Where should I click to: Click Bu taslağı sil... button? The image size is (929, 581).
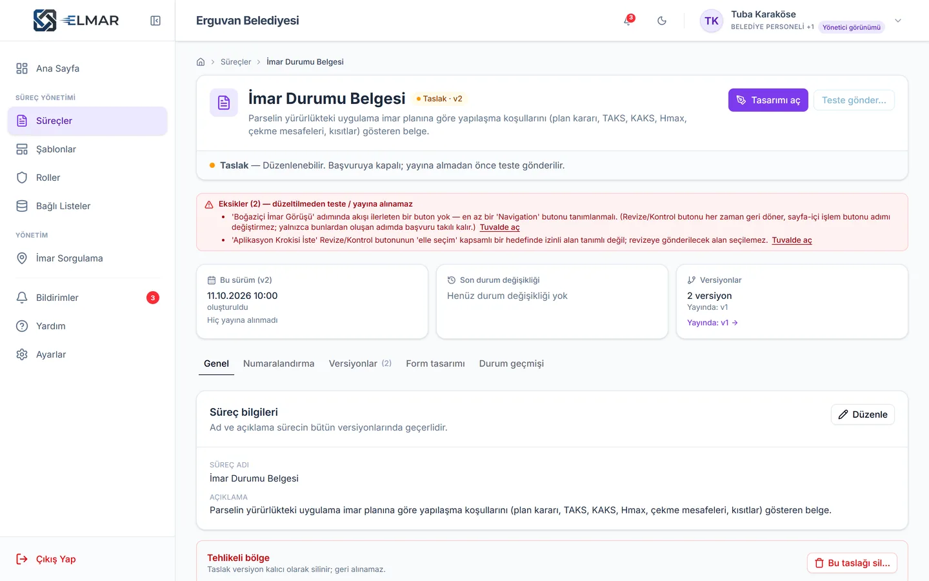[852, 563]
